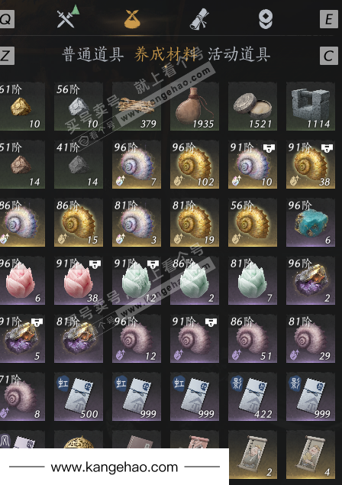
Task: Switch to 养成材料 tab
Action: coord(166,54)
